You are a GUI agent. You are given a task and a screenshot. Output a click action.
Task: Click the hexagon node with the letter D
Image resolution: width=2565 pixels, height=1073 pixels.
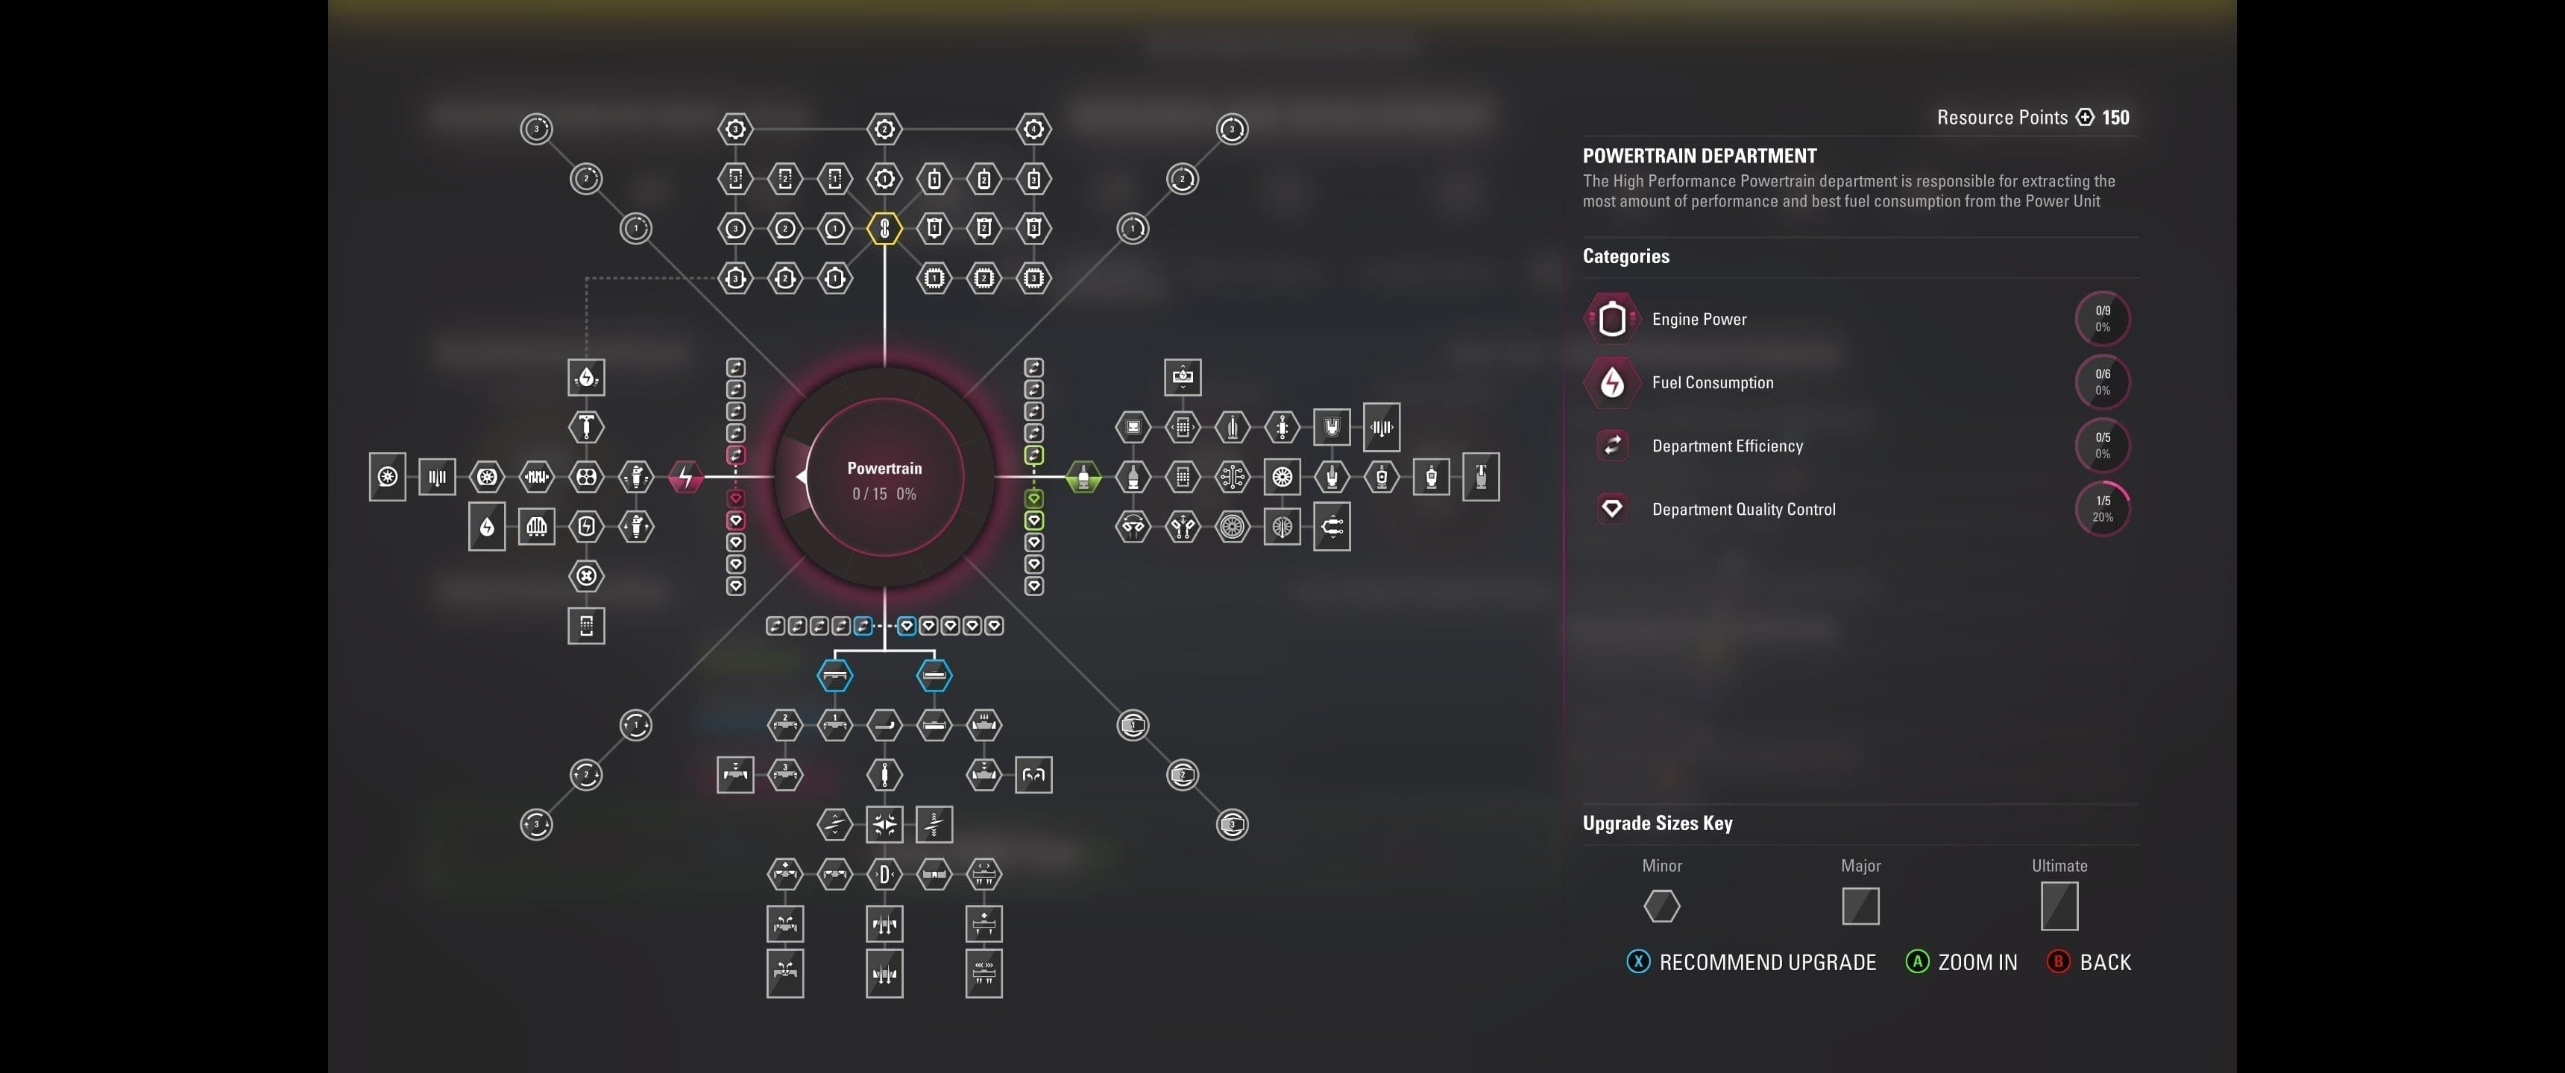(x=884, y=874)
